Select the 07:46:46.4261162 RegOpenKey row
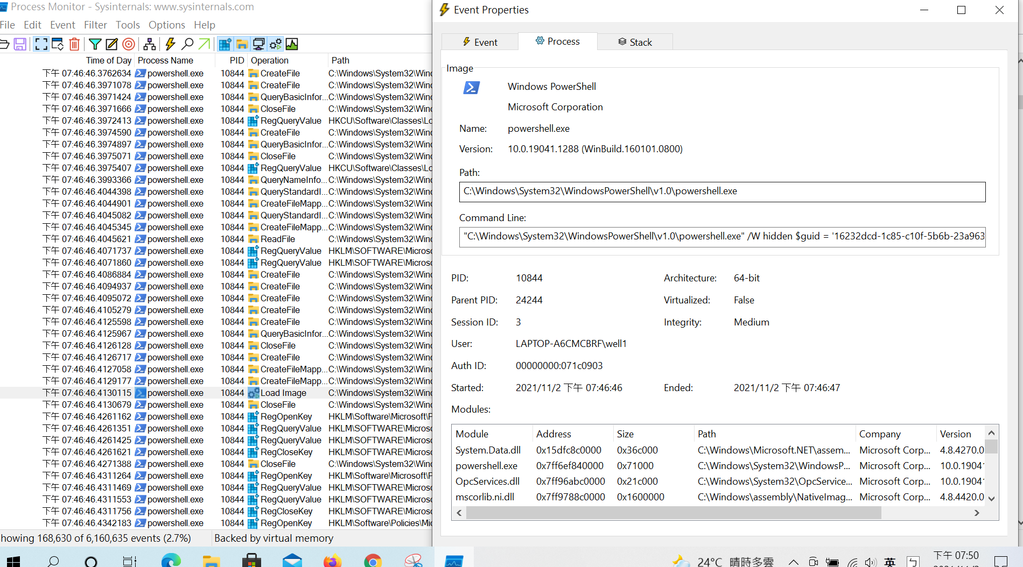1023x567 pixels. tap(216, 416)
